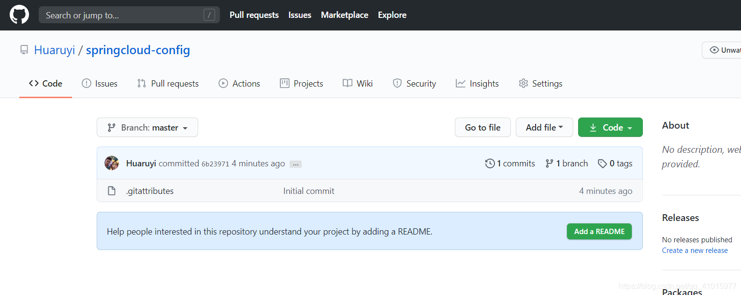Expand commit message ellipsis button
Image resolution: width=741 pixels, height=295 pixels.
pos(296,164)
